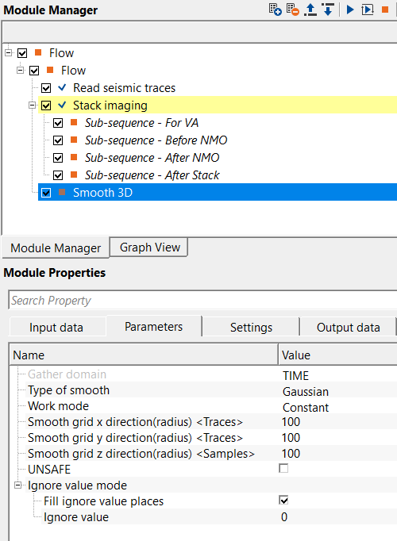Edit Smooth grid z direction value 100
397x541 pixels.
(x=337, y=454)
